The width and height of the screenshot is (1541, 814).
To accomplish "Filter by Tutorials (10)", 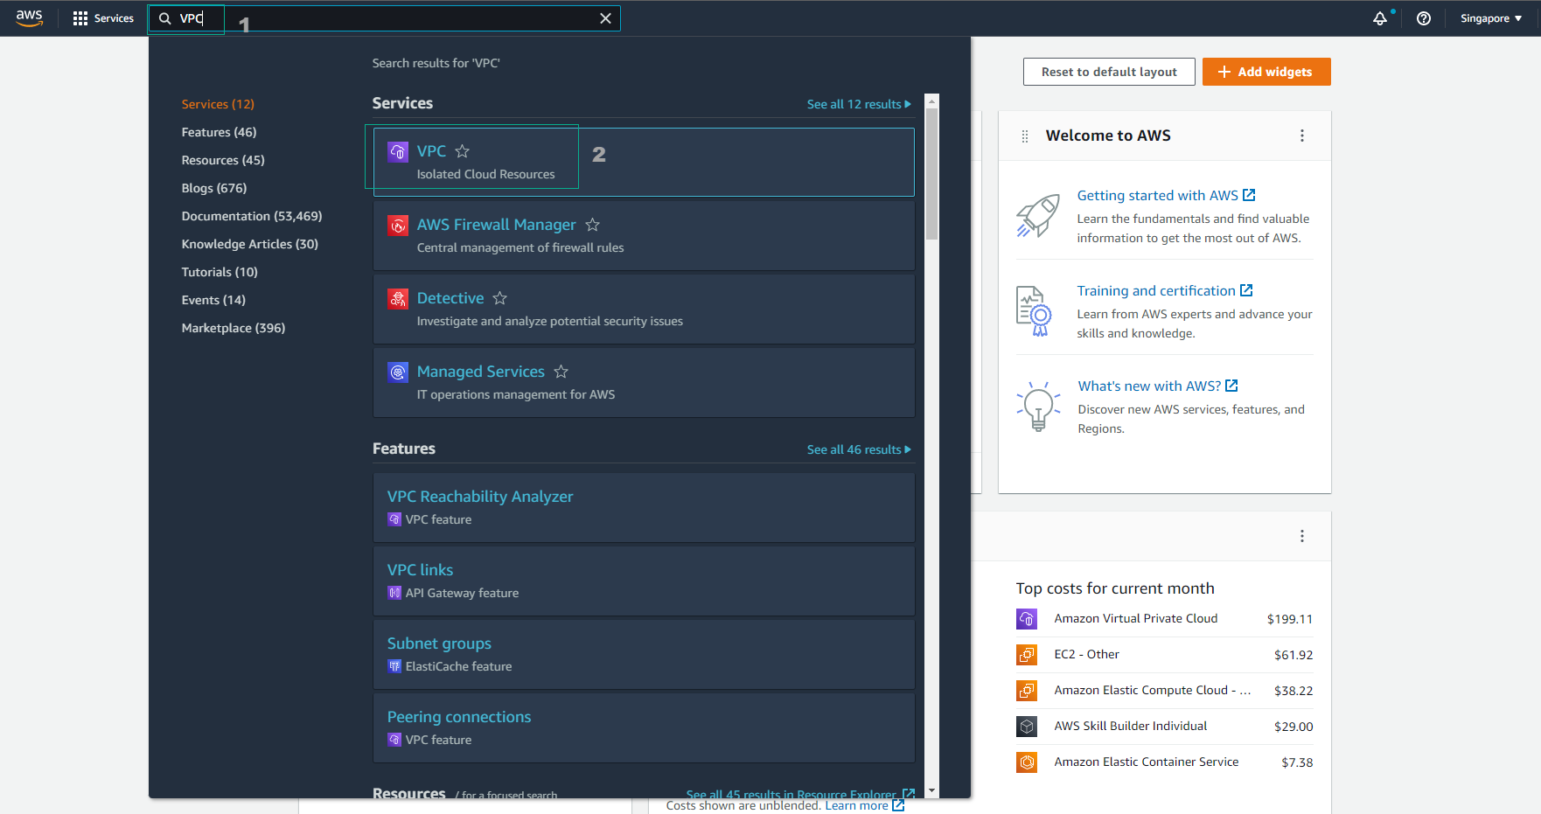I will pyautogui.click(x=220, y=272).
